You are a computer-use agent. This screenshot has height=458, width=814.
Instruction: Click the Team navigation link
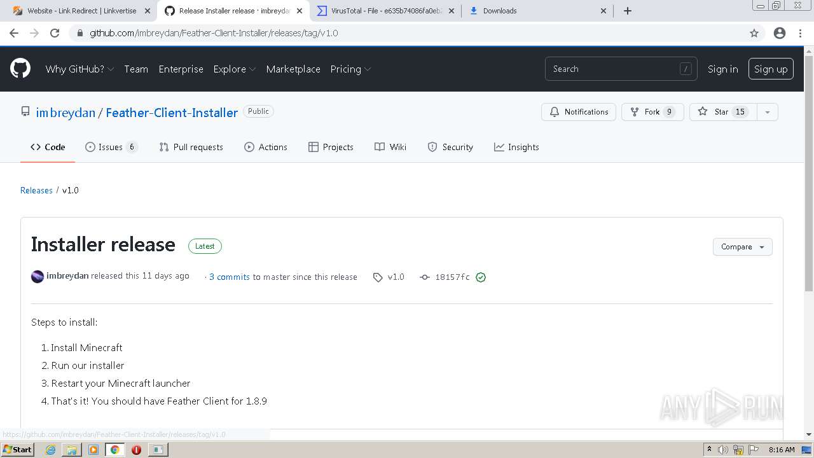pyautogui.click(x=136, y=69)
